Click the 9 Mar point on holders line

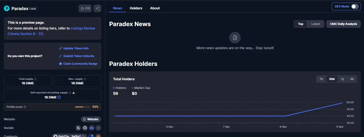[x=342, y=103]
